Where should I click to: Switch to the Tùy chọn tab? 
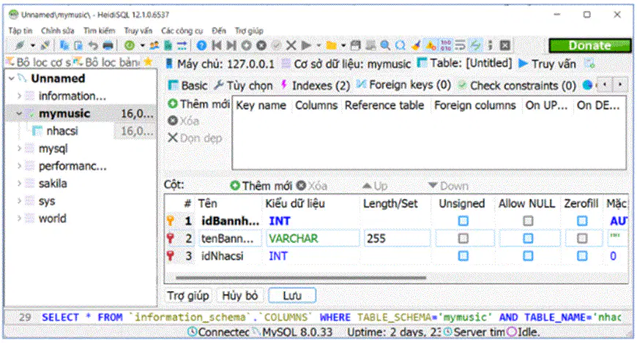point(244,86)
